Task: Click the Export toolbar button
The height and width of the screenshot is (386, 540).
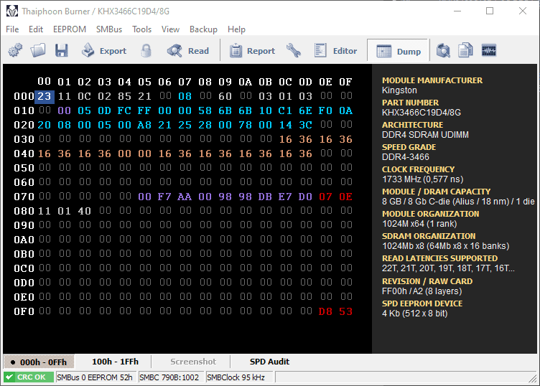Action: [104, 50]
